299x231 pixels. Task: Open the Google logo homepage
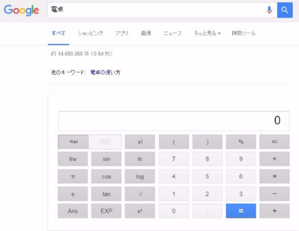21,10
